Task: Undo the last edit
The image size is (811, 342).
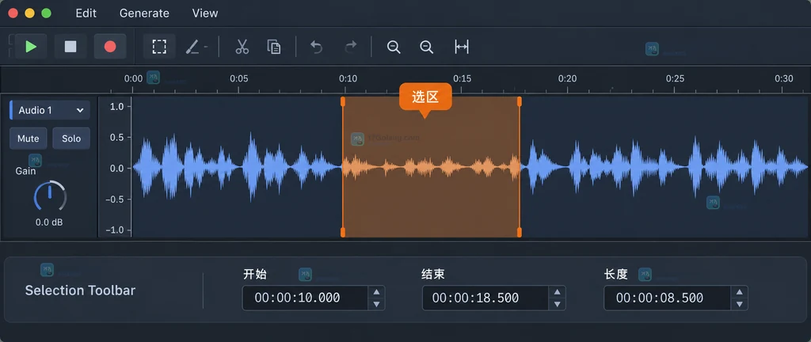Action: [316, 47]
